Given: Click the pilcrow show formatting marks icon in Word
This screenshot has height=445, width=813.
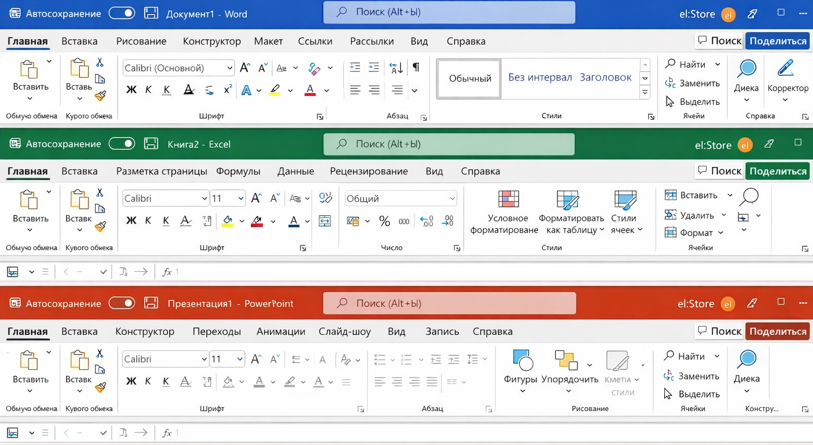Looking at the screenshot, I should point(416,67).
